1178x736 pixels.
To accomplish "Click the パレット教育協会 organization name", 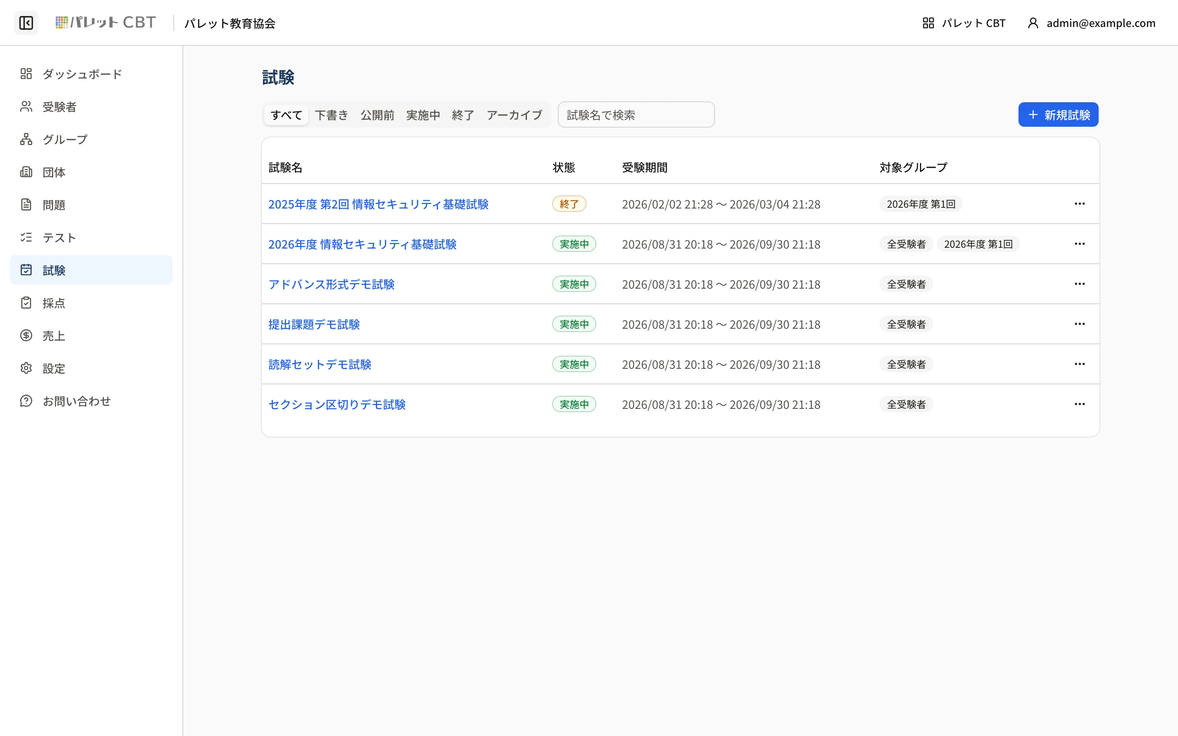I will [x=230, y=23].
